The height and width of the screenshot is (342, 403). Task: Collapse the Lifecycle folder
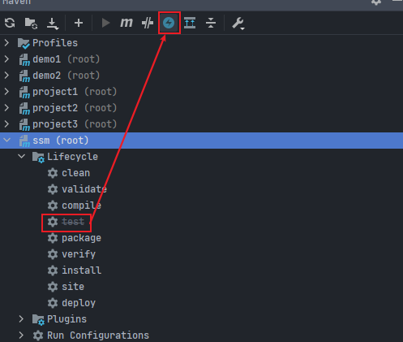21,157
